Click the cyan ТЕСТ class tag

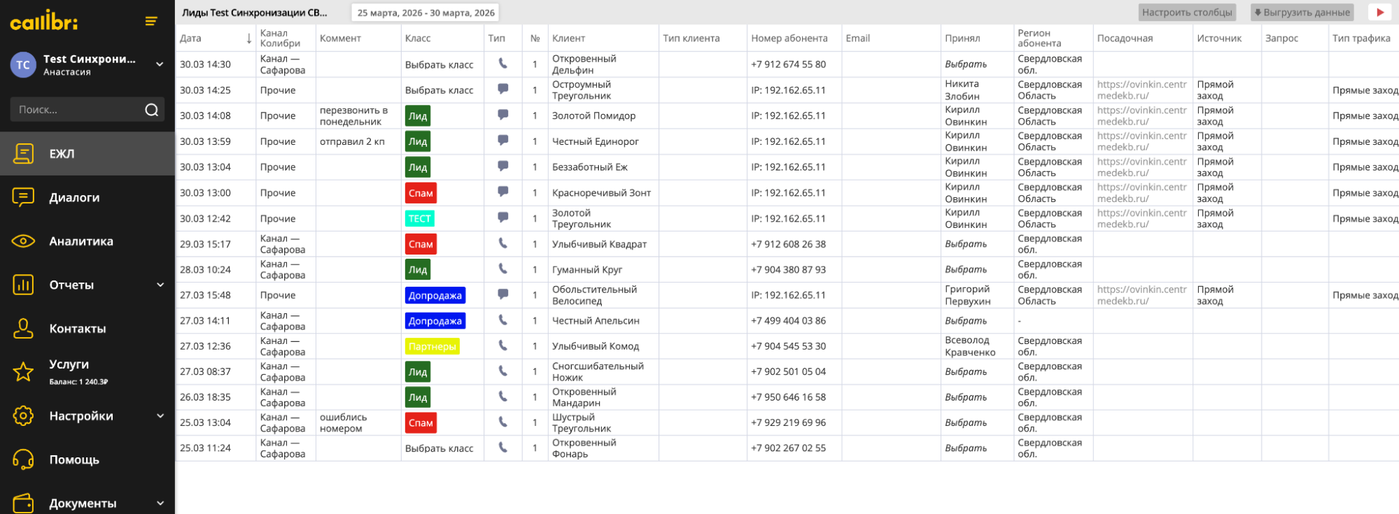pyautogui.click(x=419, y=218)
